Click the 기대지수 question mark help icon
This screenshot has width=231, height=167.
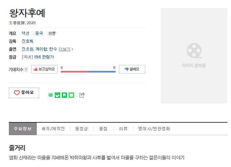26,70
